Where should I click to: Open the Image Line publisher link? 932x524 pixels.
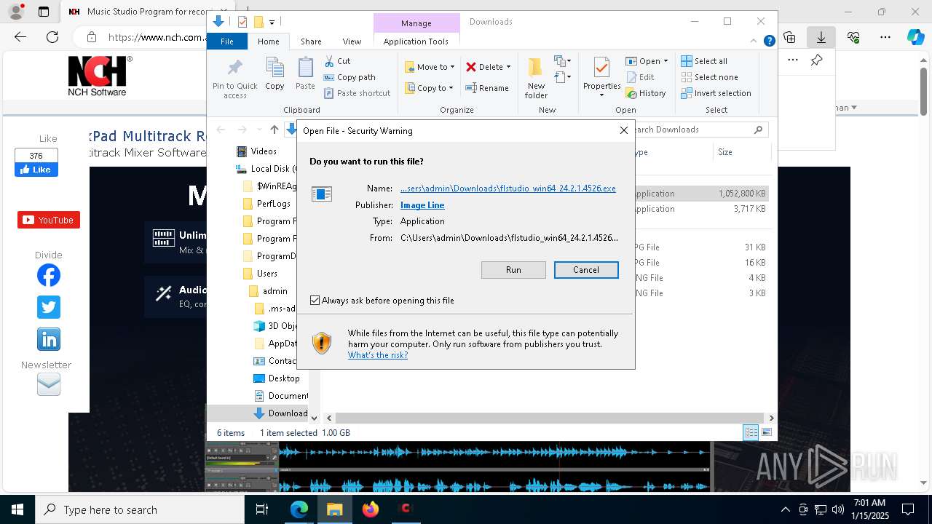point(422,205)
